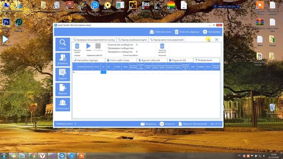Click the Проверено сообществ: 0 statistic
This screenshot has height=159, width=283.
coord(122,52)
